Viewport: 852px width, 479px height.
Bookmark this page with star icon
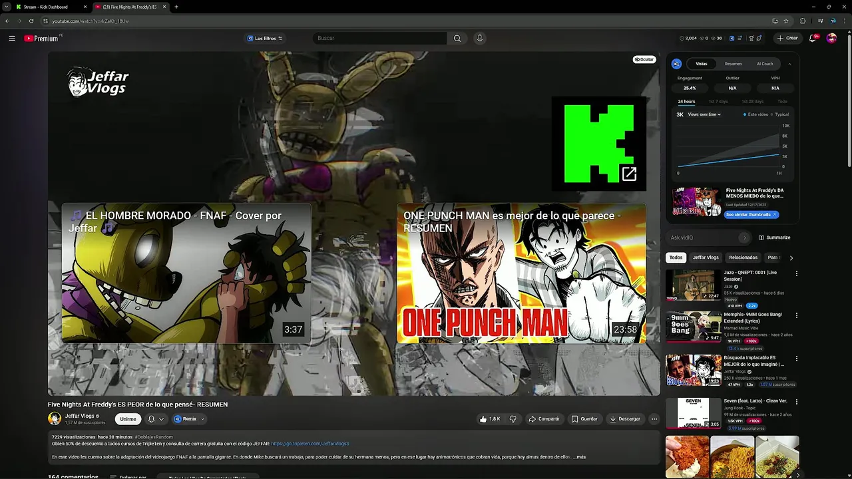click(x=786, y=21)
